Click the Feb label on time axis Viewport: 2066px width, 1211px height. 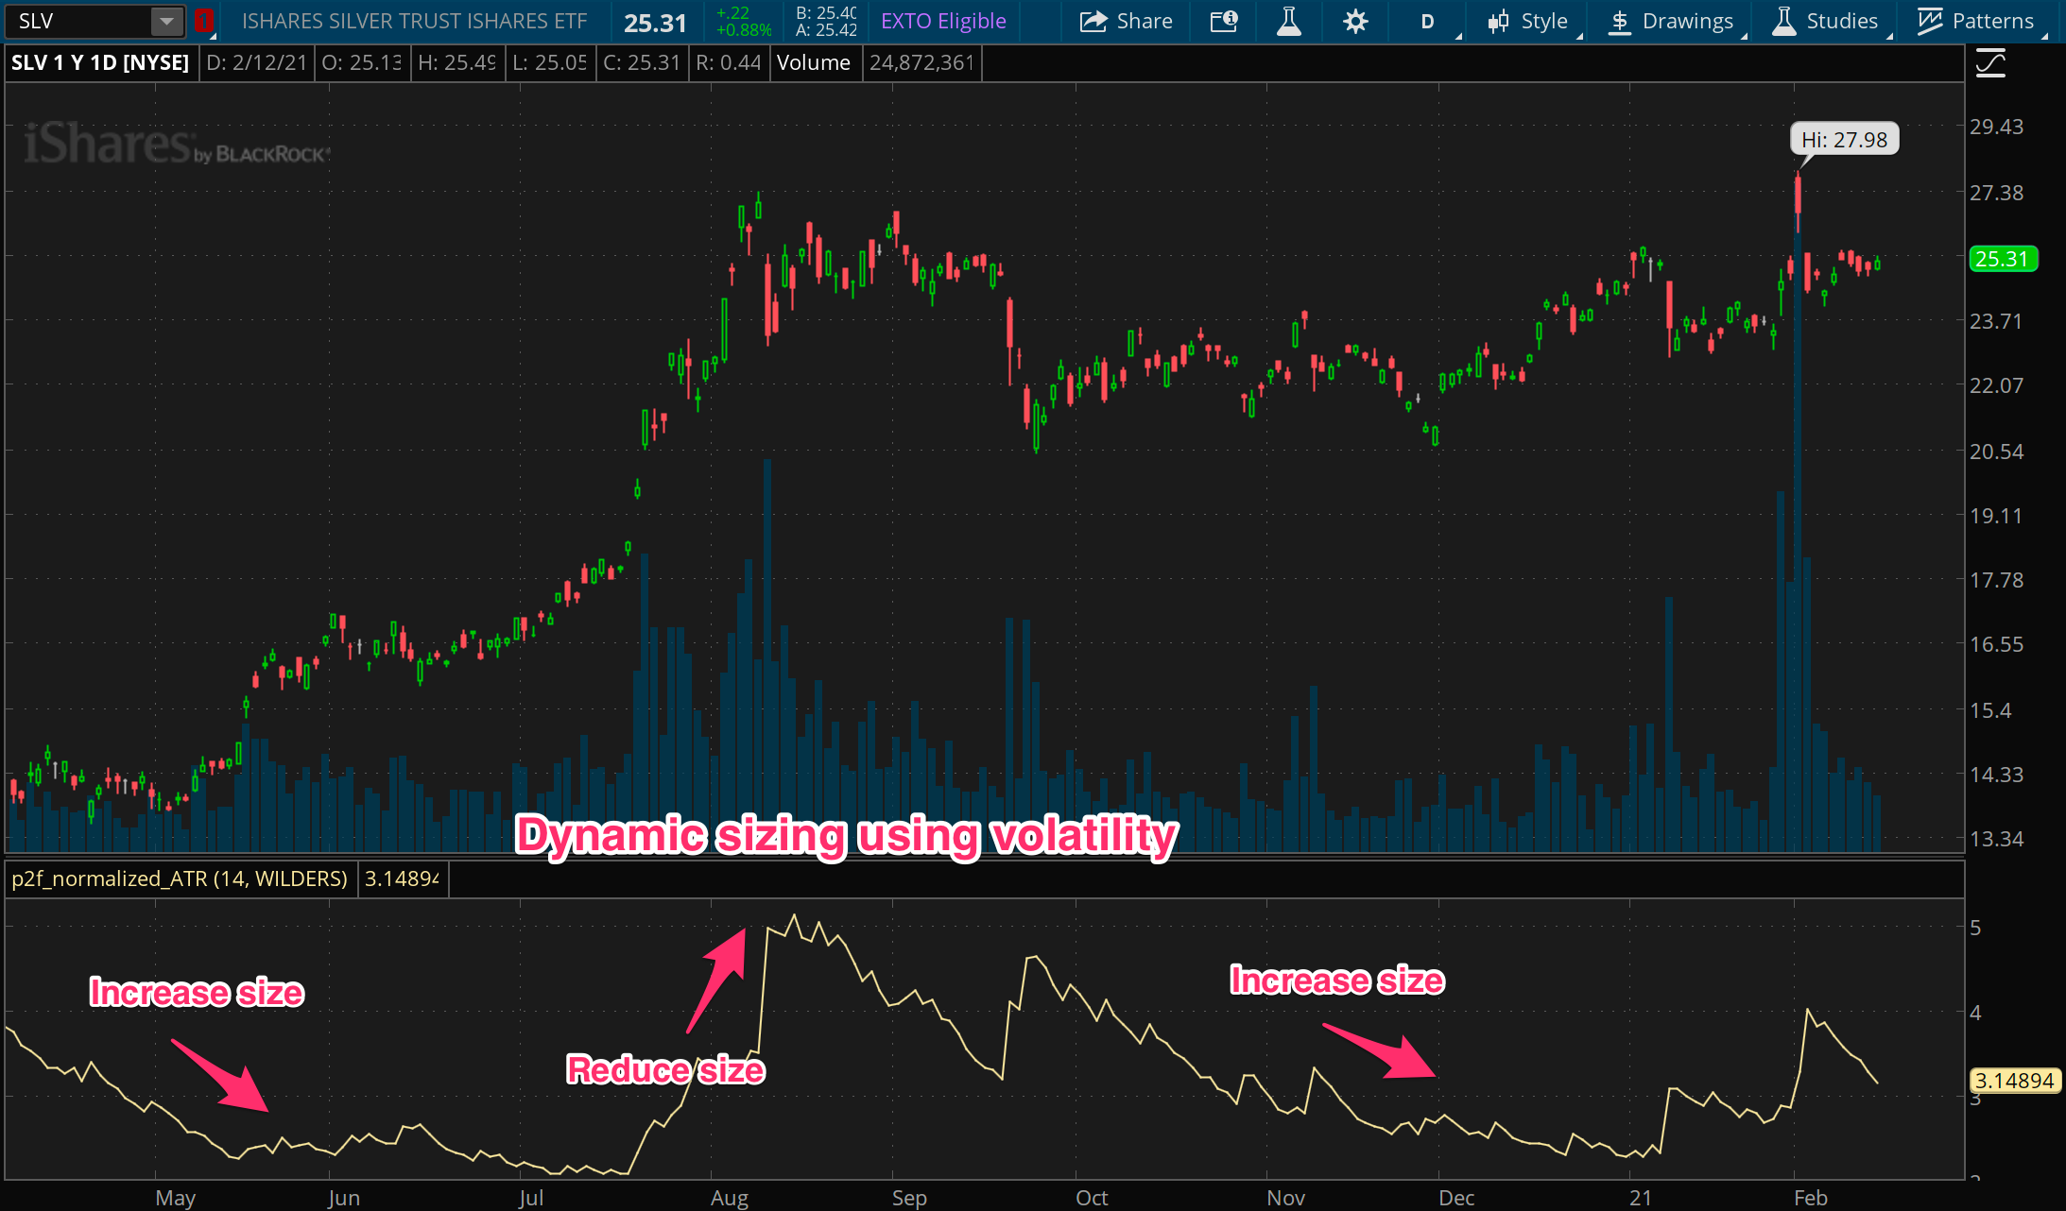[x=1811, y=1198]
